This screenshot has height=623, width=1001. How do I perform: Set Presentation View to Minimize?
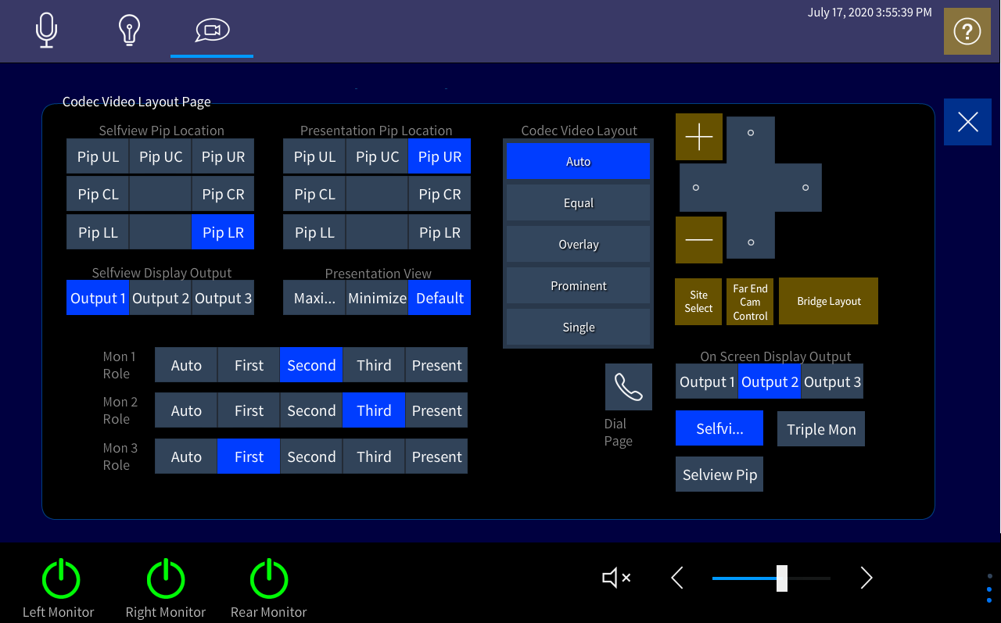[377, 298]
